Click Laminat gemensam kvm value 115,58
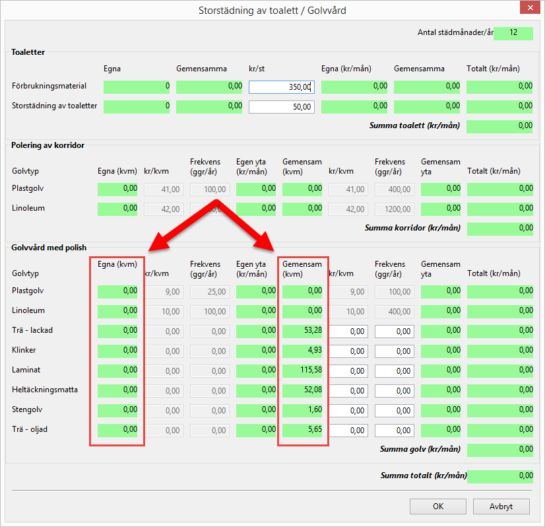545x527 pixels. point(302,370)
